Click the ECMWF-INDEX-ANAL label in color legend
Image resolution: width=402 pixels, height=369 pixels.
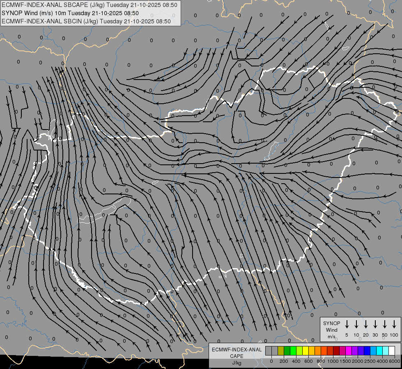(x=237, y=350)
